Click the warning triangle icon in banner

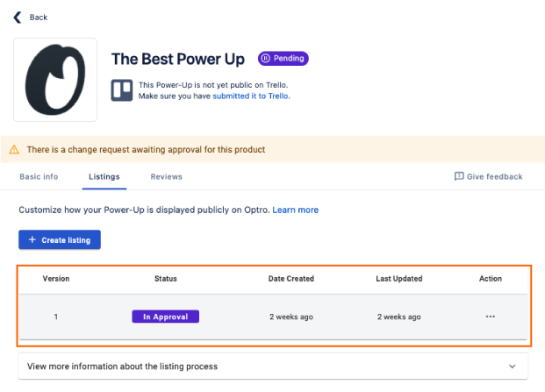click(x=14, y=150)
